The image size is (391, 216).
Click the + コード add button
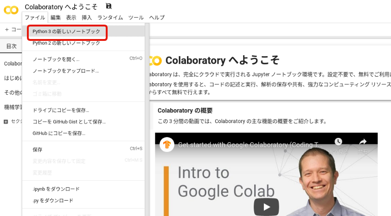pyautogui.click(x=13, y=29)
